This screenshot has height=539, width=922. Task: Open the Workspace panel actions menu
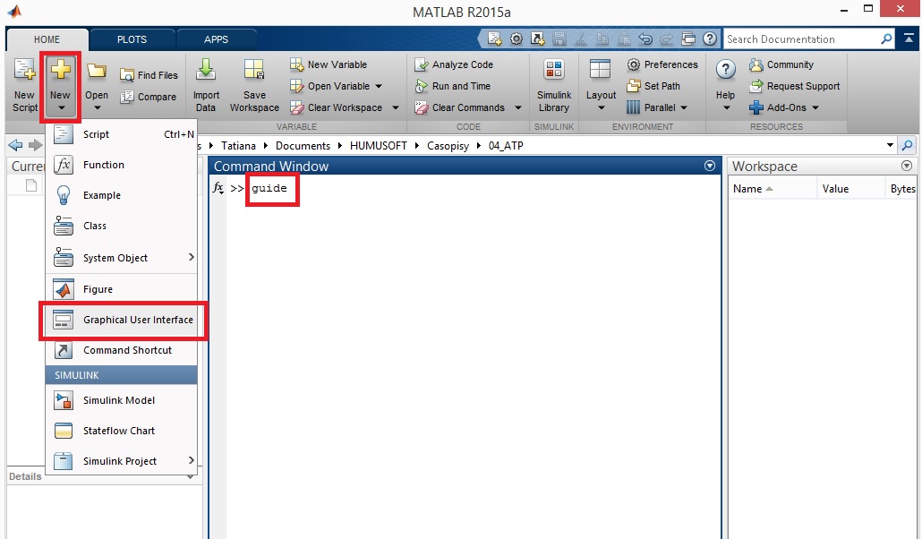(907, 166)
